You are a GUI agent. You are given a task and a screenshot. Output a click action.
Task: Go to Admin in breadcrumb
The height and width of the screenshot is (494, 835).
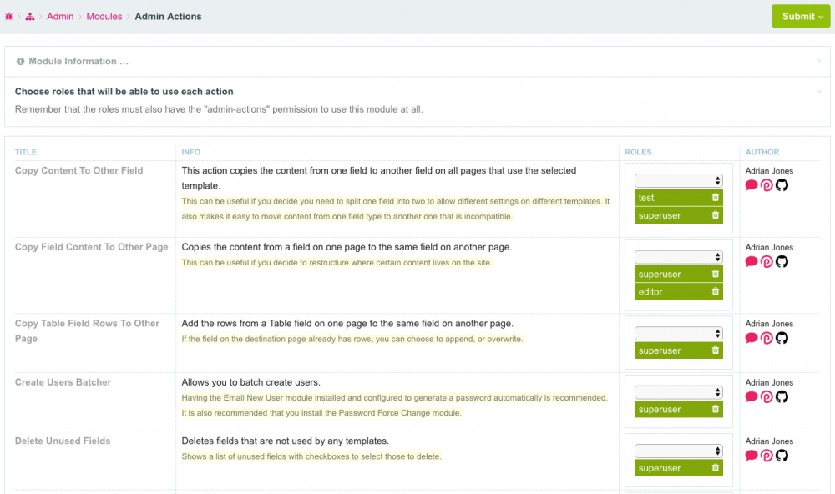click(60, 17)
